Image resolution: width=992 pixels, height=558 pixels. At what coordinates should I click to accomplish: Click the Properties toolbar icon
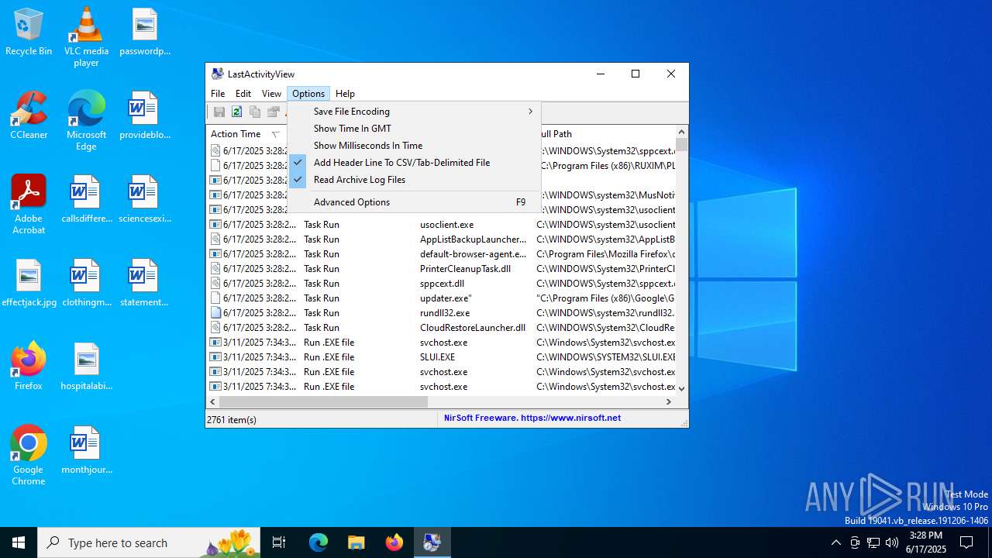(273, 112)
